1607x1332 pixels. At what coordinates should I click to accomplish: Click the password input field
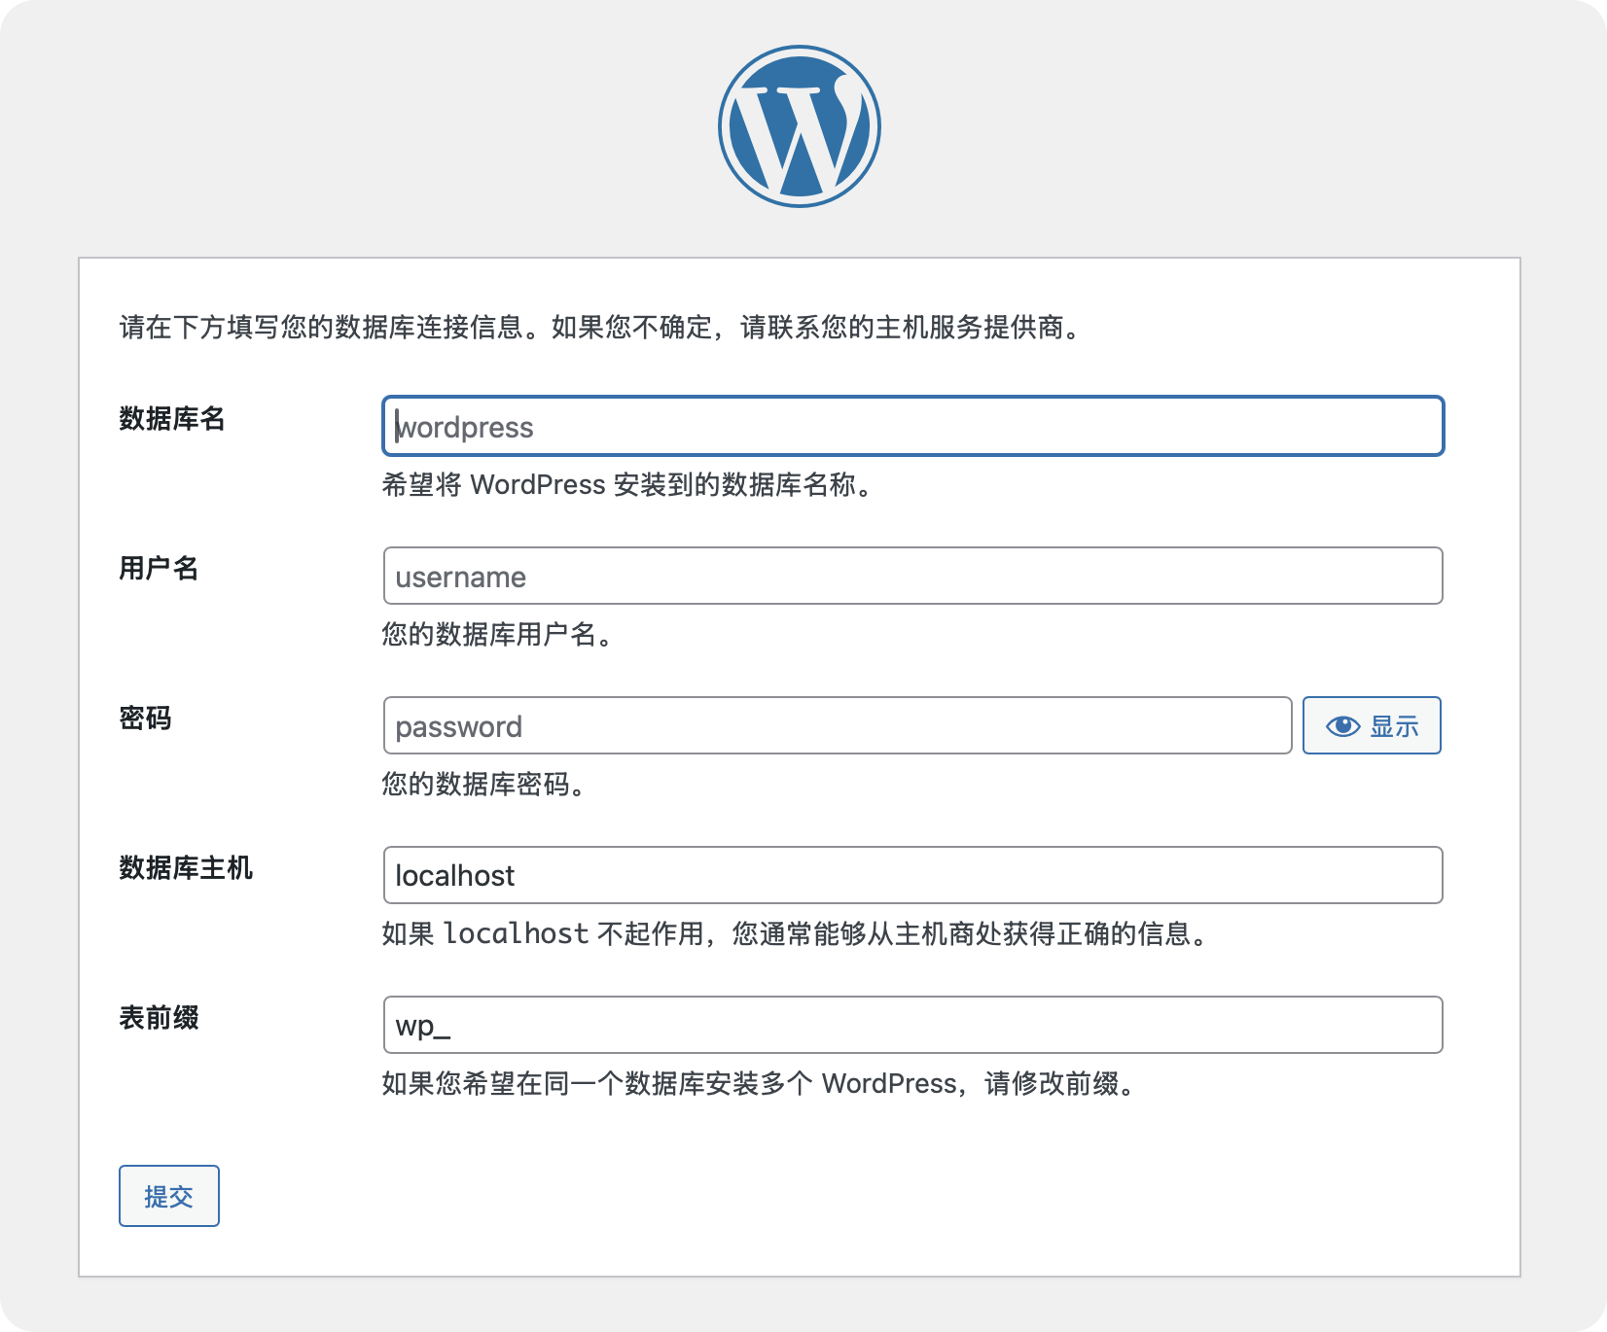click(x=837, y=725)
